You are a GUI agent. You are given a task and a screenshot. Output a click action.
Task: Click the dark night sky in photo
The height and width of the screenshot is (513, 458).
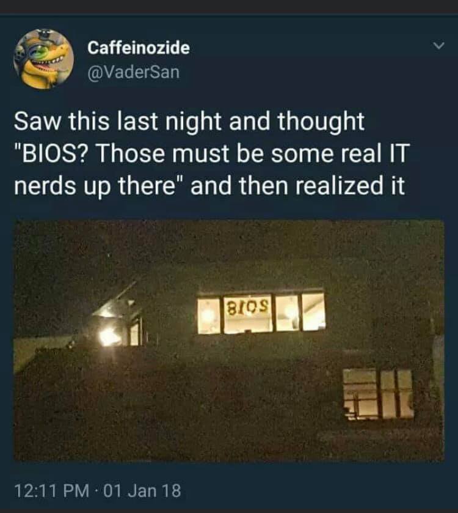click(x=228, y=252)
